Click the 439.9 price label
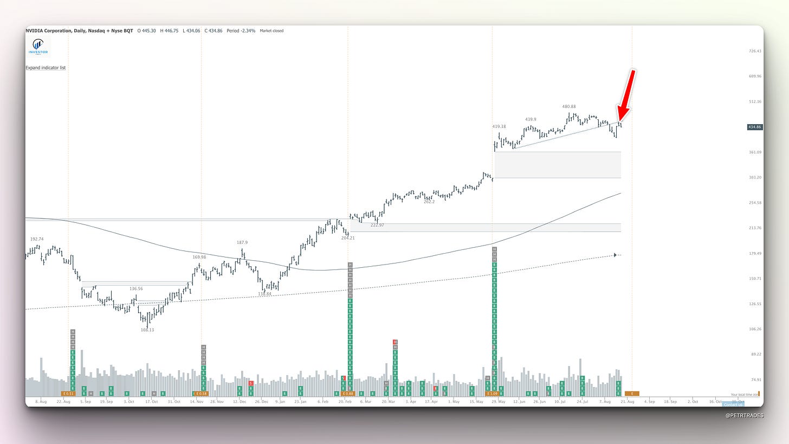789x444 pixels. (531, 119)
